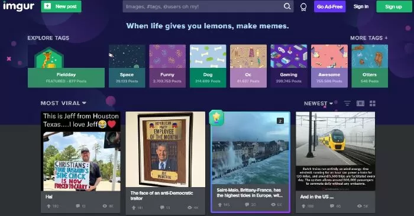Open the Dog tag tile
Viewport: 414px width, 216px height.
point(208,66)
